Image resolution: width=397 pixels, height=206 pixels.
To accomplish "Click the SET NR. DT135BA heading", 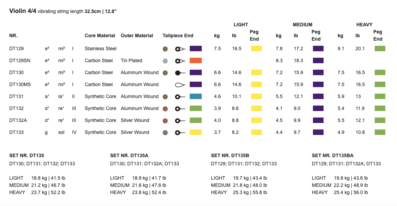I will coord(333,155).
